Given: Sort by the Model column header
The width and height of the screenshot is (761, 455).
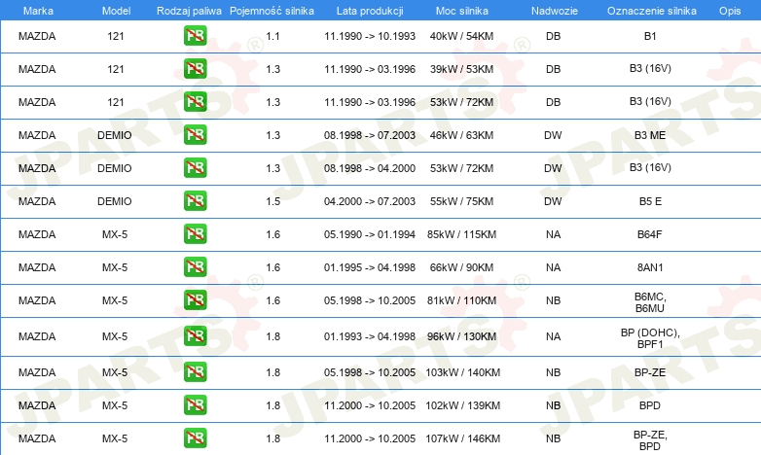Looking at the screenshot, I should [116, 11].
